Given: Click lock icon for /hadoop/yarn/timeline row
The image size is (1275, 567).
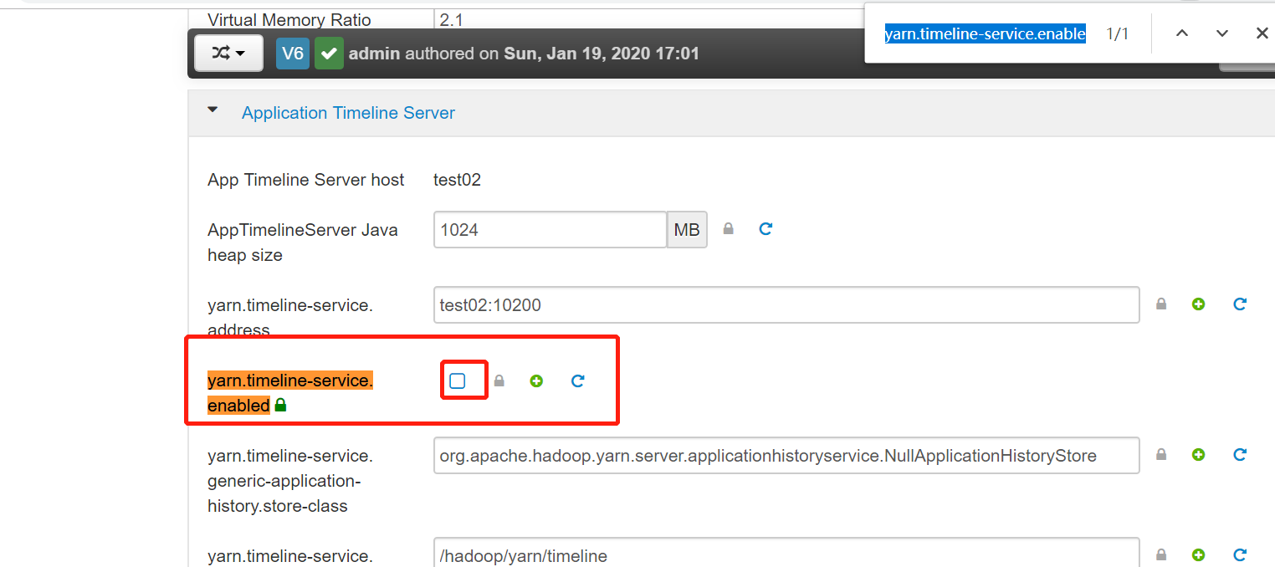Looking at the screenshot, I should tap(1161, 554).
